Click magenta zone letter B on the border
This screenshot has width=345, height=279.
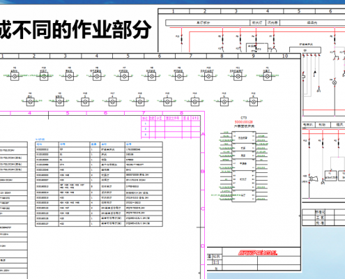pos(203,172)
